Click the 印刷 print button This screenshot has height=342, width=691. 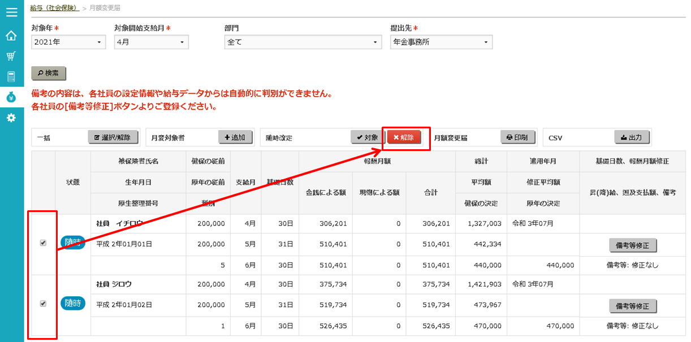pyautogui.click(x=517, y=137)
